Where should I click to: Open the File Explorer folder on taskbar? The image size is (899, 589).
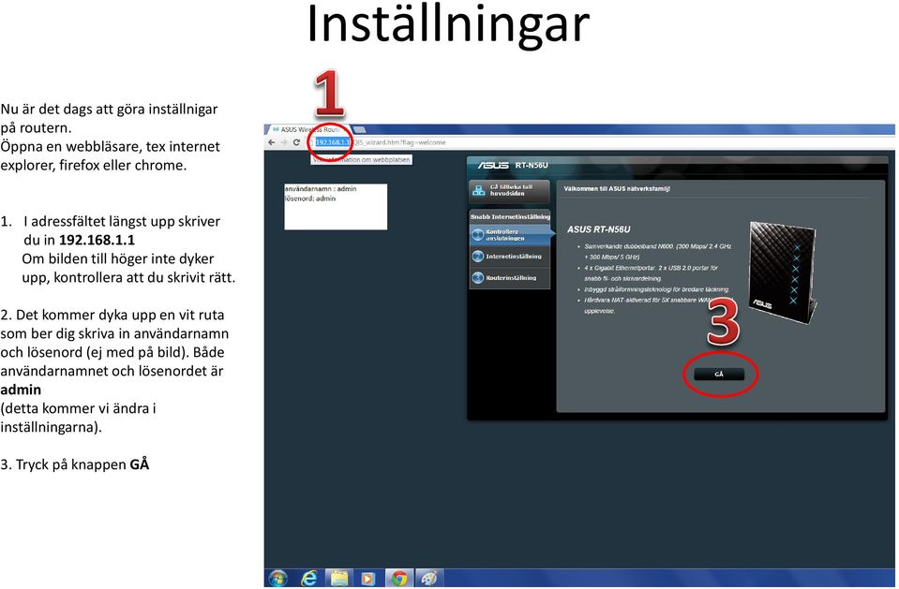338,578
